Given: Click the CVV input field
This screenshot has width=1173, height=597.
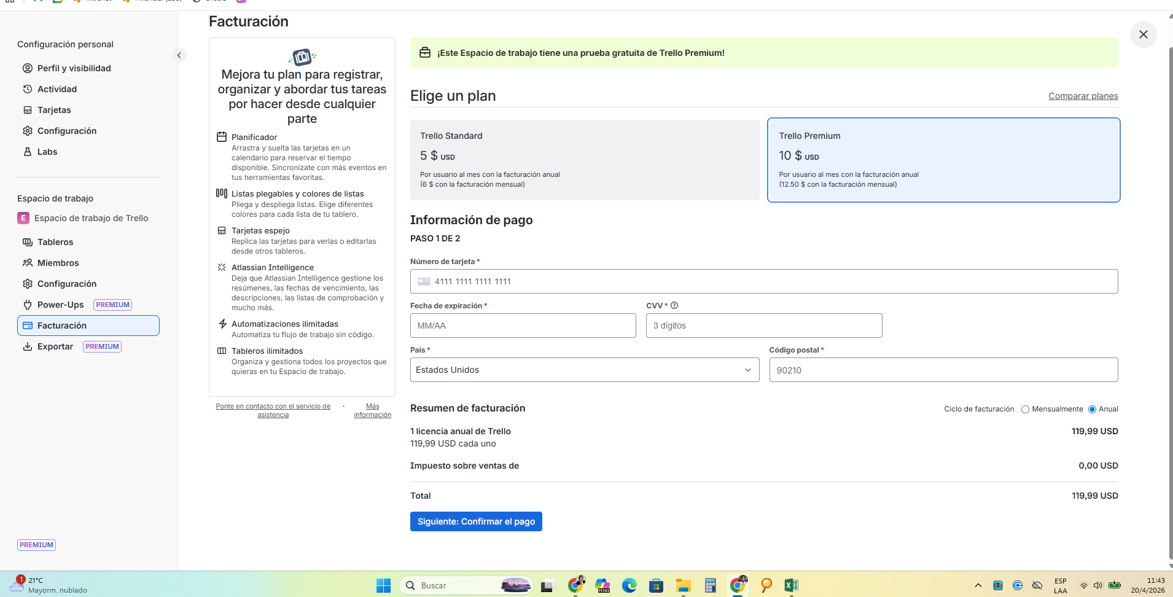Looking at the screenshot, I should click(x=764, y=326).
